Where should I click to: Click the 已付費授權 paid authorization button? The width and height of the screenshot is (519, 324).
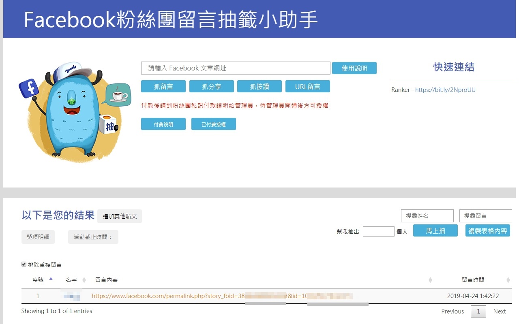214,124
